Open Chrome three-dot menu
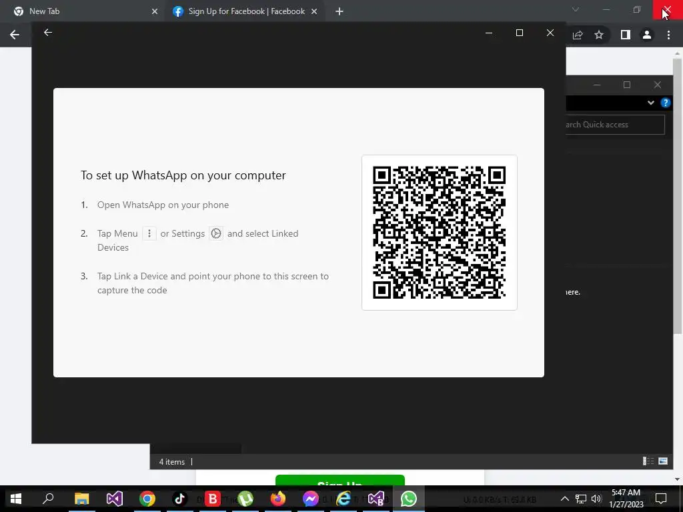 (x=668, y=35)
